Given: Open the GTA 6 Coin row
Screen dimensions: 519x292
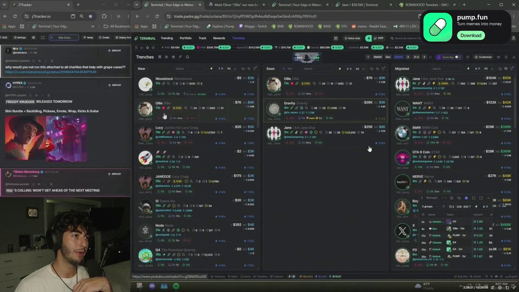Looking at the screenshot, I should tap(454, 159).
